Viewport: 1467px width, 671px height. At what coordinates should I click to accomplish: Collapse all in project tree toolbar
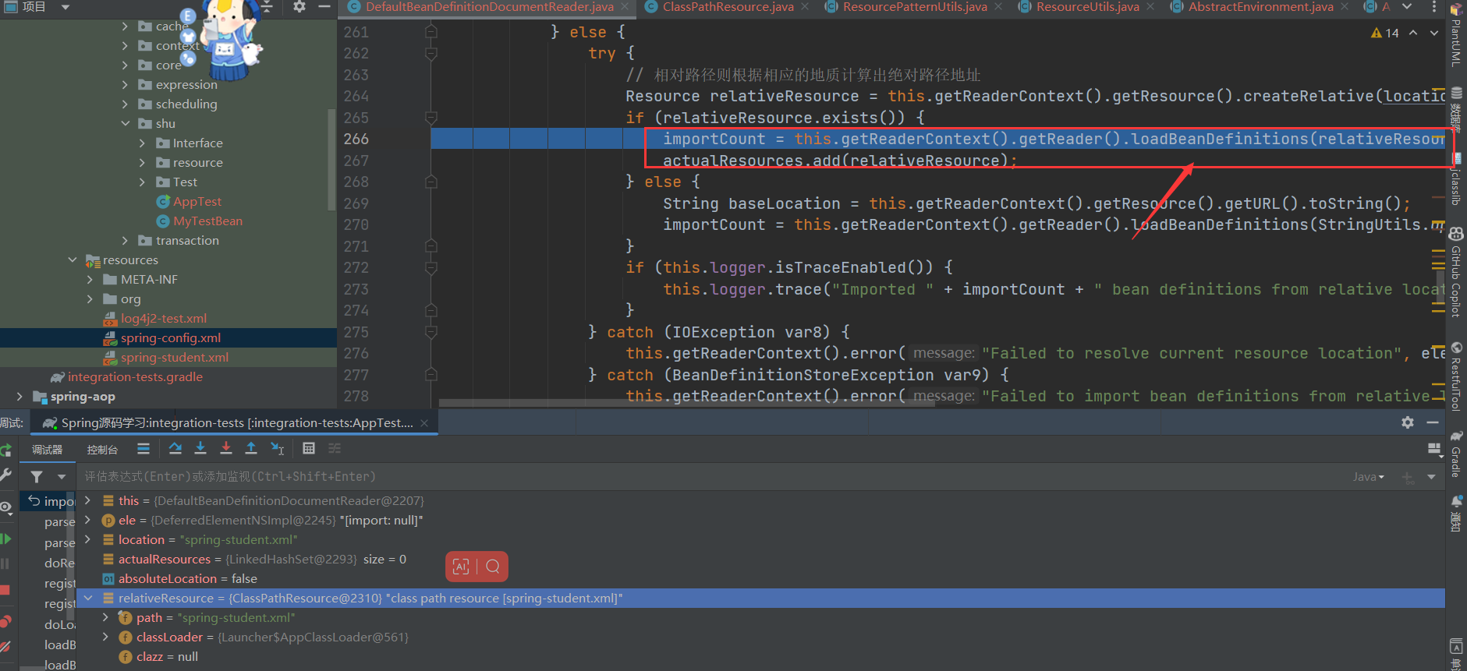pos(267,6)
